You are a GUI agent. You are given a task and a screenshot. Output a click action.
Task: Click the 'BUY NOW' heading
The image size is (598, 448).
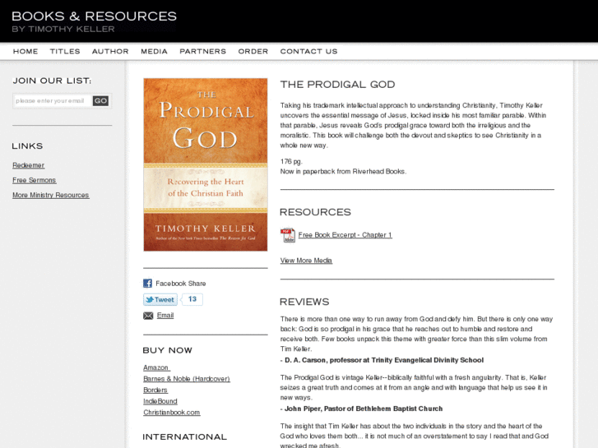[168, 350]
